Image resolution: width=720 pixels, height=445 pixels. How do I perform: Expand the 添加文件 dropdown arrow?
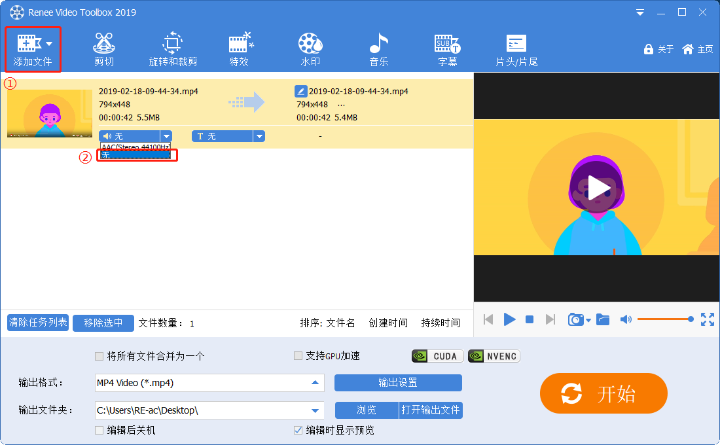click(x=49, y=44)
